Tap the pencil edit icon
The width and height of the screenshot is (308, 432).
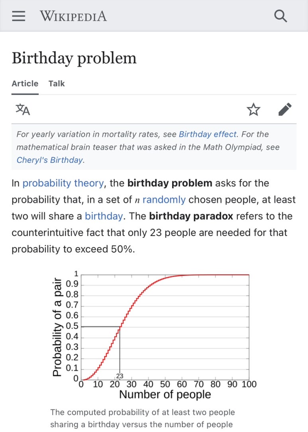[285, 109]
